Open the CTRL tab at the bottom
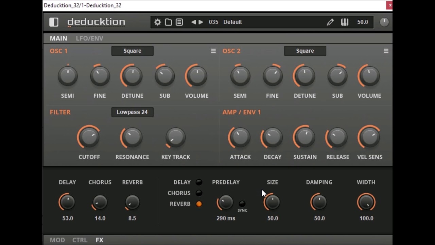Viewport: 435px width, 245px height. [x=80, y=240]
